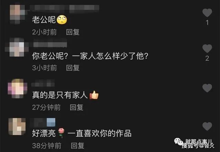Open the avatar of the "好漂亮" commenter
Viewport: 220px width, 152px height.
17,127
